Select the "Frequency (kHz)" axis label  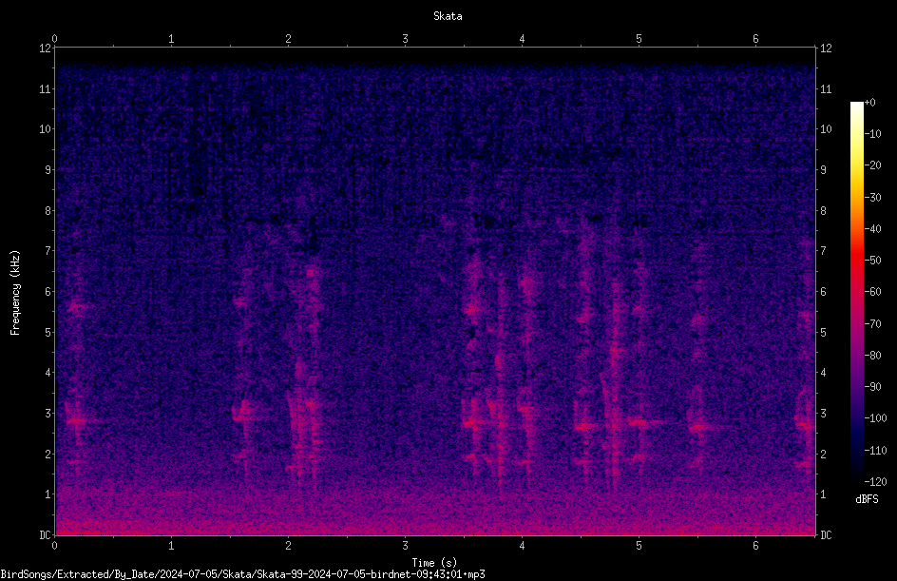coord(15,292)
